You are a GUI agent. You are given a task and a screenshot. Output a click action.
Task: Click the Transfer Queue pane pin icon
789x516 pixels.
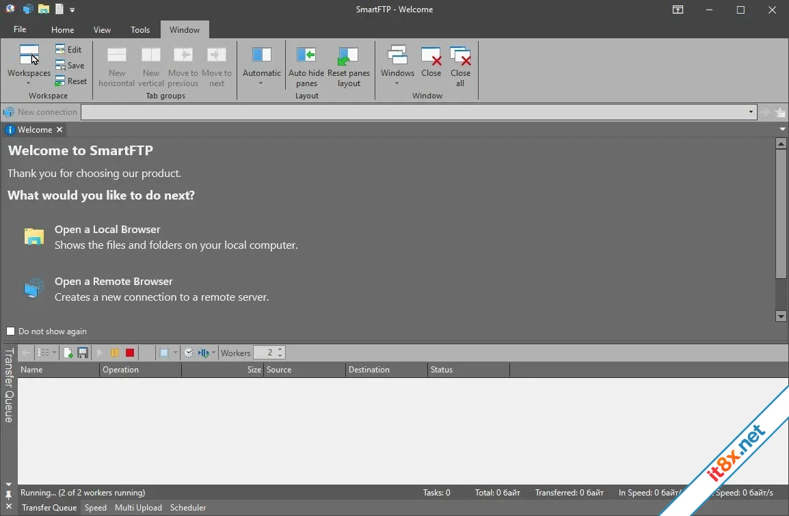[9, 495]
